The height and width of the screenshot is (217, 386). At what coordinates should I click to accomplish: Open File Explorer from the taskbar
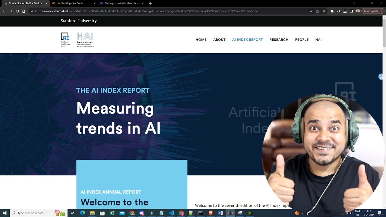click(x=93, y=213)
